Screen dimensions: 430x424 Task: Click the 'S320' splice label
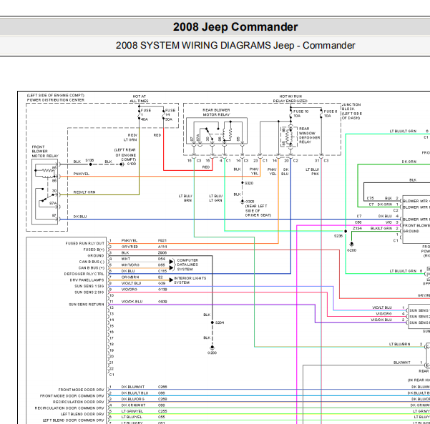(x=249, y=183)
